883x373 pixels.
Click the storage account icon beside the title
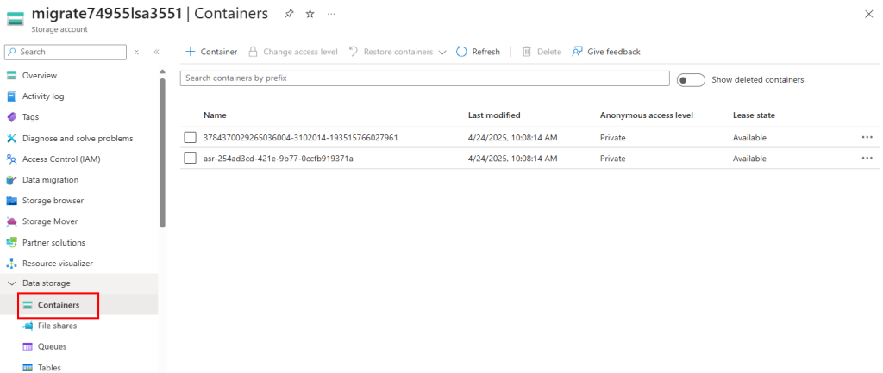pos(16,19)
